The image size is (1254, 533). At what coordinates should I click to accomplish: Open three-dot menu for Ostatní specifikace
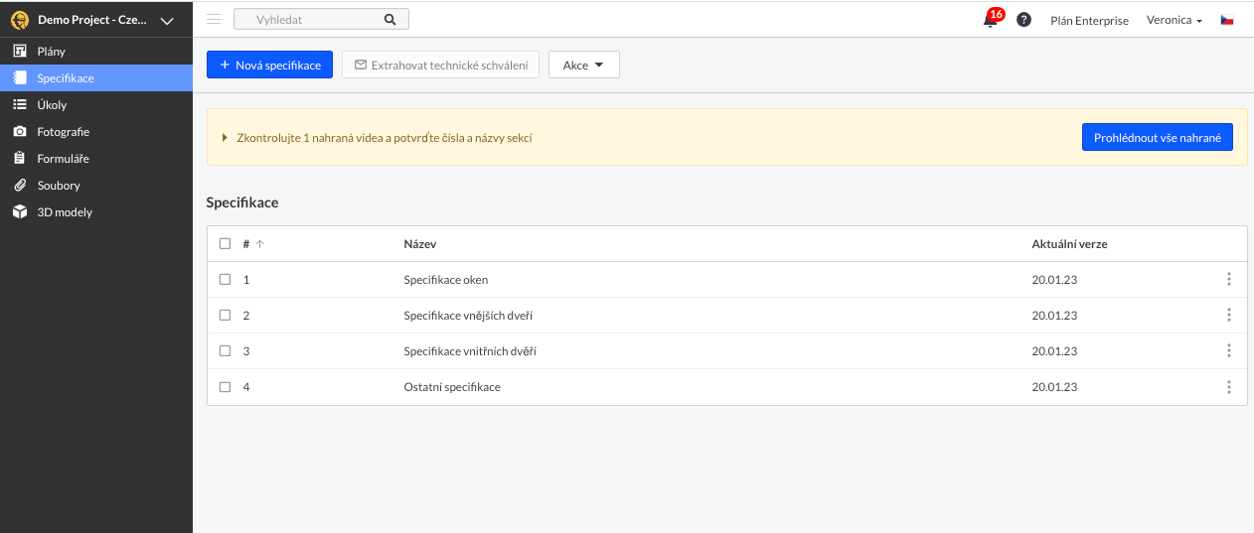(1229, 387)
